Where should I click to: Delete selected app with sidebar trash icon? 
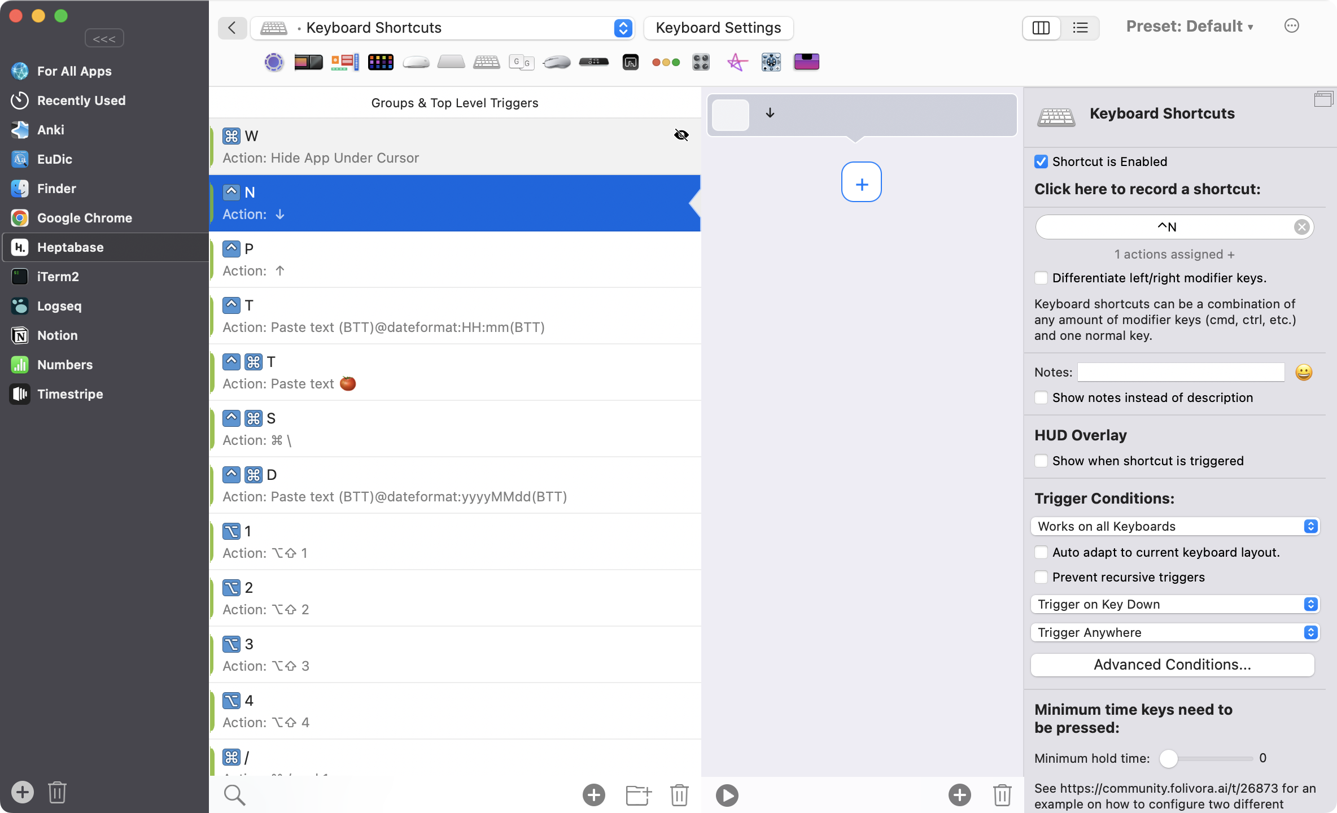click(x=57, y=792)
